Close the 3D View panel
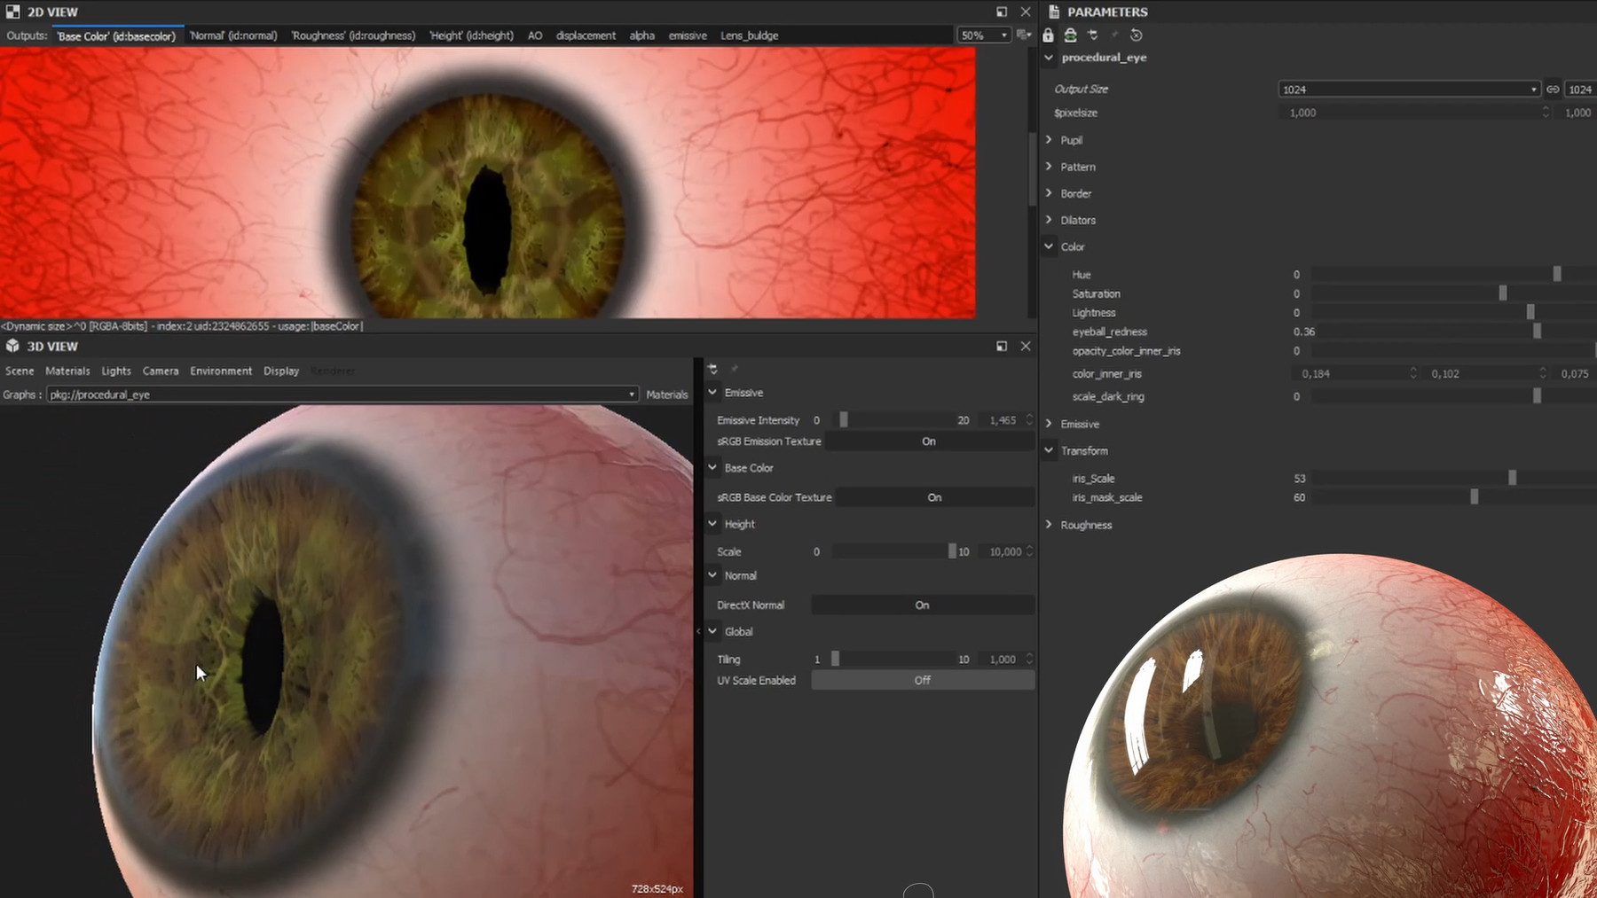The image size is (1597, 898). 1026,346
